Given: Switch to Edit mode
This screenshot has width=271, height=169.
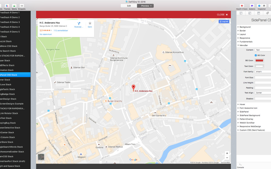Looking at the screenshot, I should pyautogui.click(x=129, y=6).
